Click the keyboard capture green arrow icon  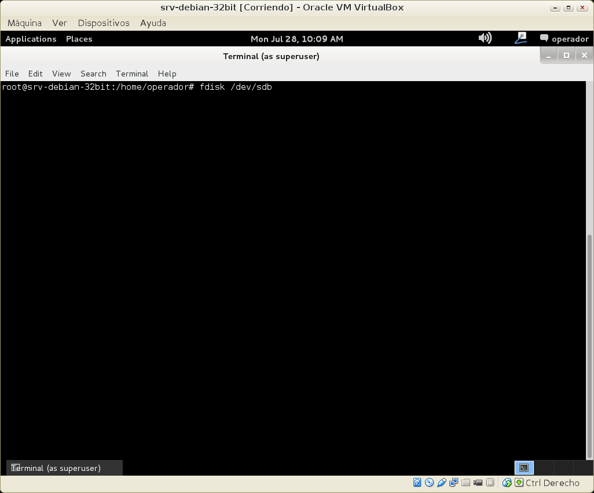point(519,483)
